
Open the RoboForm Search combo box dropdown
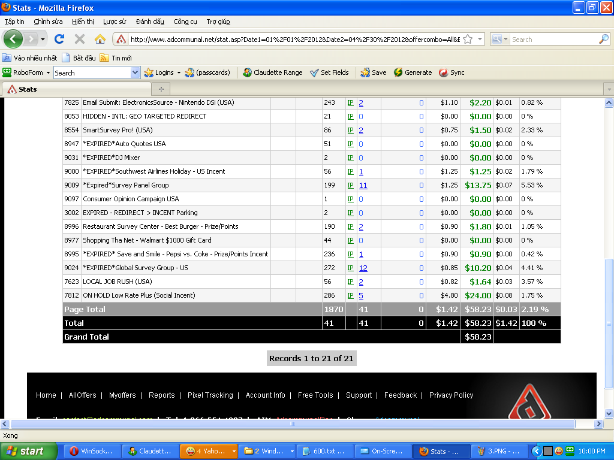(135, 72)
